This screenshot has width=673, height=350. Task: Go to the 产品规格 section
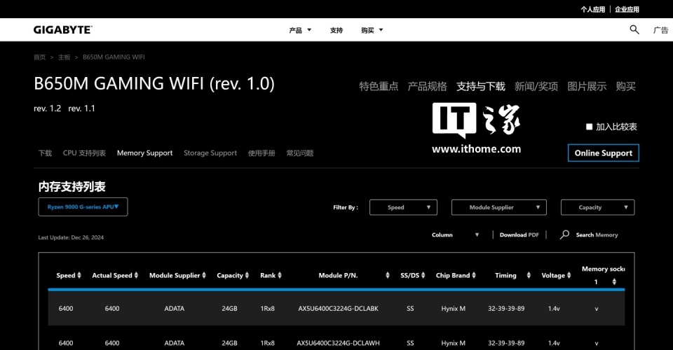[427, 87]
